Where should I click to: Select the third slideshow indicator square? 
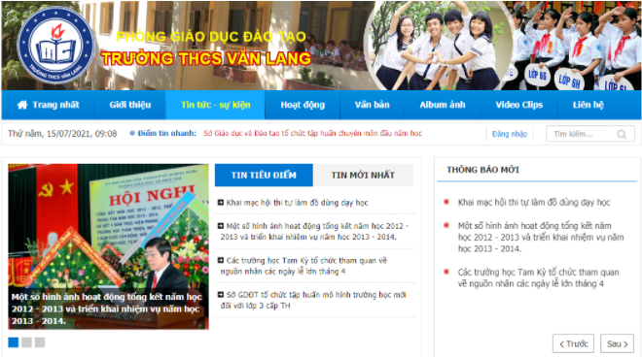point(40,342)
